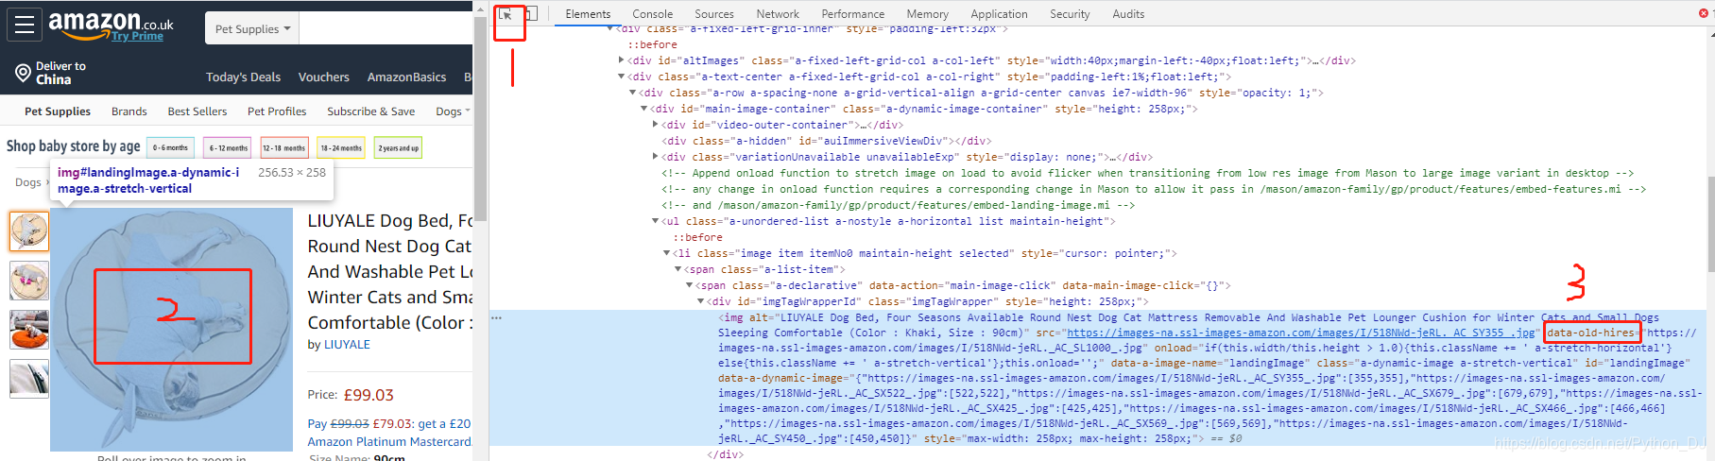Click the main dog bed product image
The width and height of the screenshot is (1715, 461).
point(171,330)
